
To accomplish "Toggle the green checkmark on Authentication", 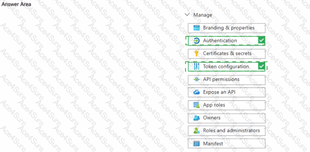I will click(261, 41).
